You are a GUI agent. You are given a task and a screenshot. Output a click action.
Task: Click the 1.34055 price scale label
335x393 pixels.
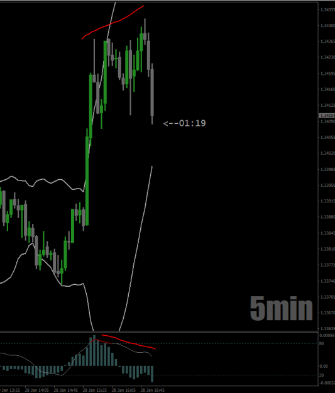coord(327,137)
